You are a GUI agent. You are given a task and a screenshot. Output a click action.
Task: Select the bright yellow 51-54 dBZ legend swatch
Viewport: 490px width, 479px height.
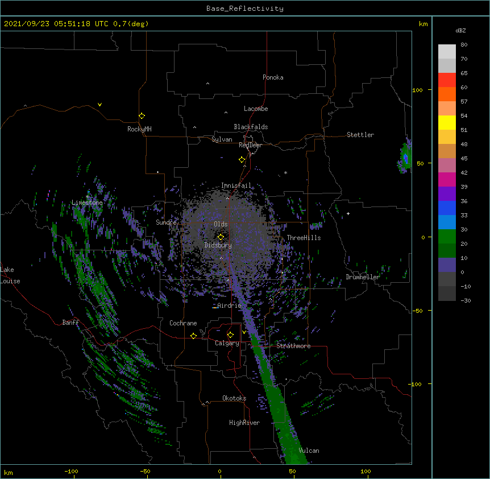[x=447, y=123]
